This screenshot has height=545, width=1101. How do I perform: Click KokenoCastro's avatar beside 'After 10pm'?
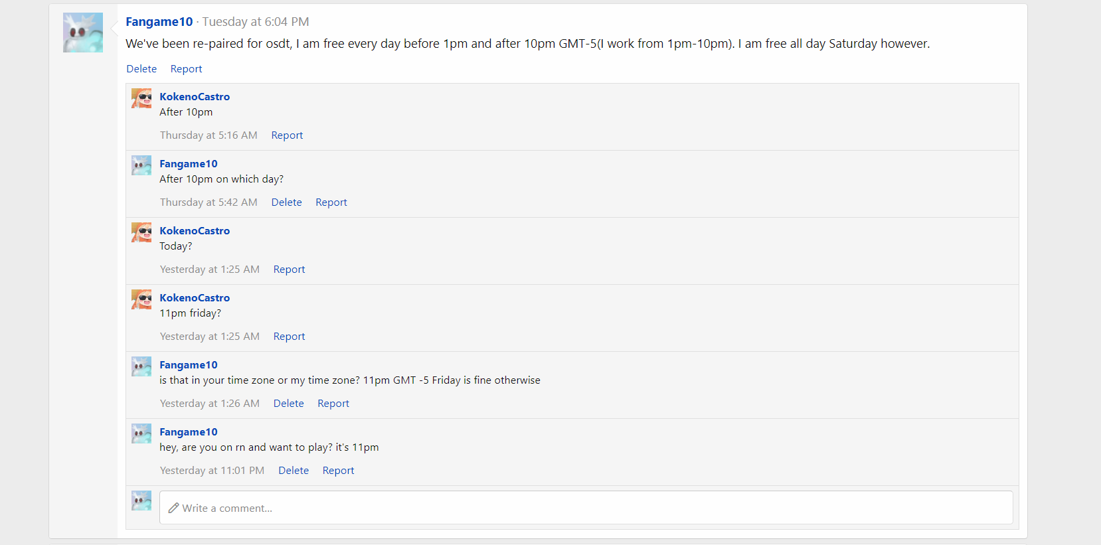[x=141, y=98]
